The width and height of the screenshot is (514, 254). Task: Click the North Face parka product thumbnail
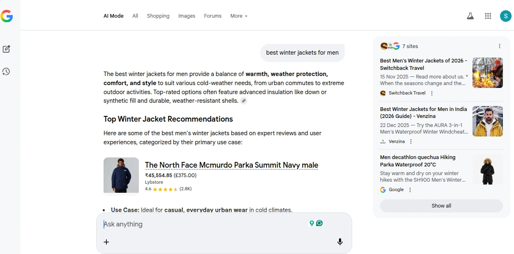coord(121,175)
